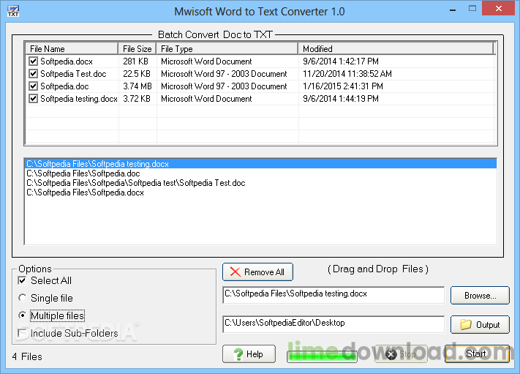This screenshot has height=374, width=520.
Task: Click the Modified column header
Action: click(x=395, y=49)
